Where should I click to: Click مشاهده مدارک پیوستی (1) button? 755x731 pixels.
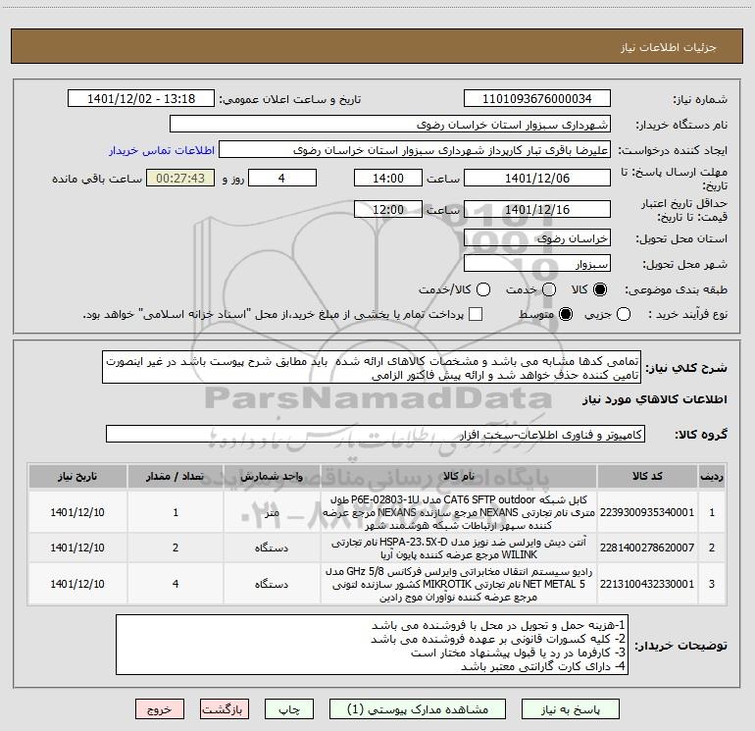pyautogui.click(x=418, y=709)
